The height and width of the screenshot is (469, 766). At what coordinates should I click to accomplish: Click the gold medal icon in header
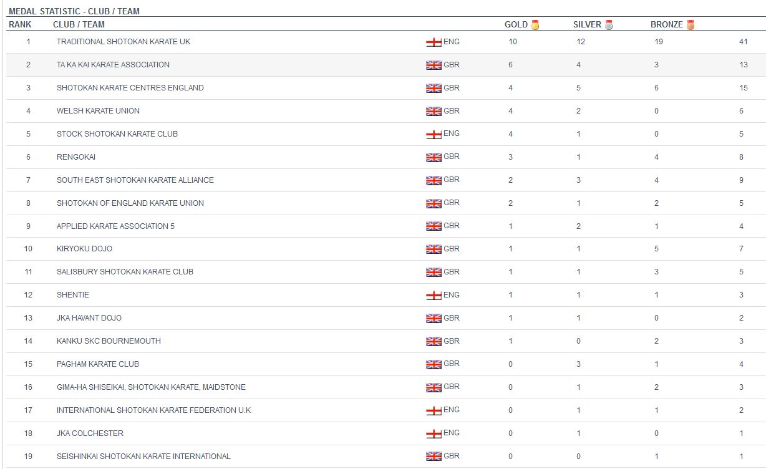click(x=535, y=25)
